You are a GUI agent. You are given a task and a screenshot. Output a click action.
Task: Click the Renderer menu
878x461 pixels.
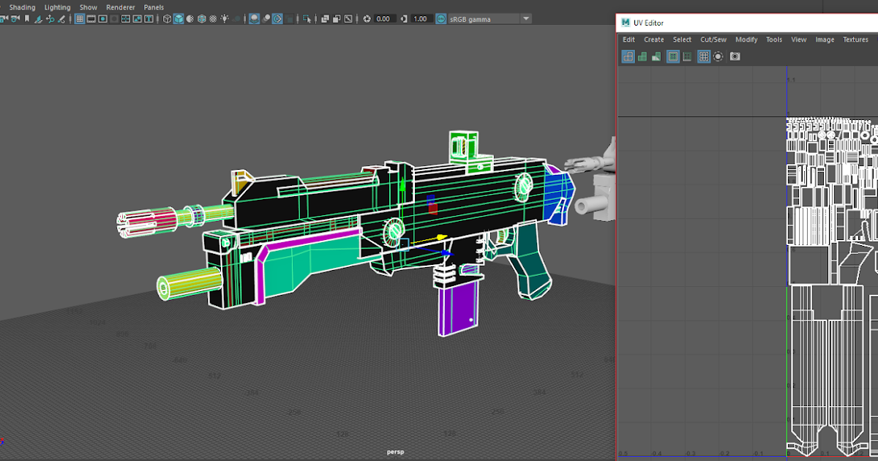click(x=120, y=7)
